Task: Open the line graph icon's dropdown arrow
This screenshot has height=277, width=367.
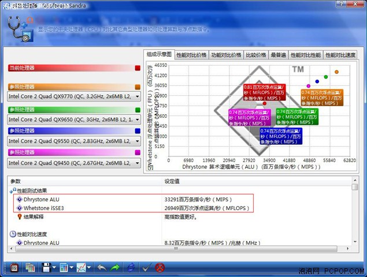Action: (x=89, y=268)
